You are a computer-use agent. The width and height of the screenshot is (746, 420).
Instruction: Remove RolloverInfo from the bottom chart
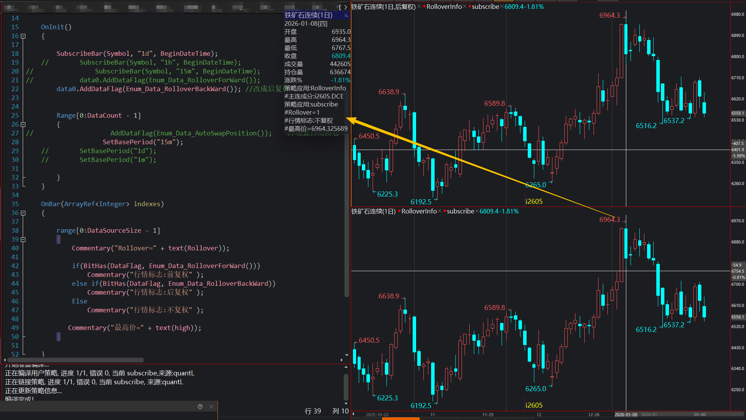click(440, 211)
